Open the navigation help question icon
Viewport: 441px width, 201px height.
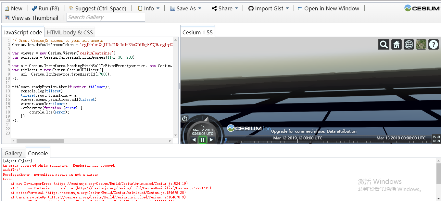pyautogui.click(x=434, y=44)
